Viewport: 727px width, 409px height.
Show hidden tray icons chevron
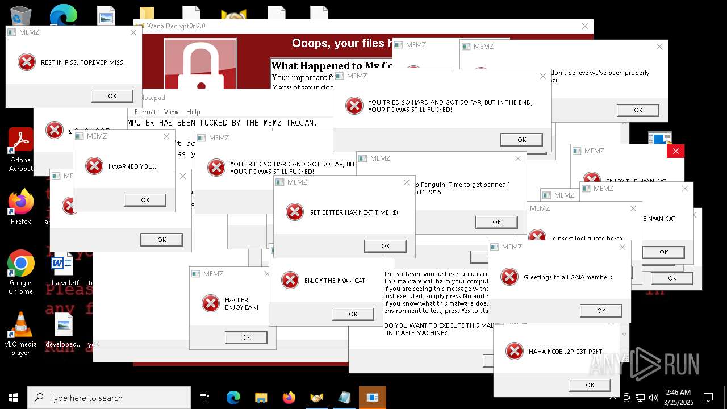coord(613,398)
